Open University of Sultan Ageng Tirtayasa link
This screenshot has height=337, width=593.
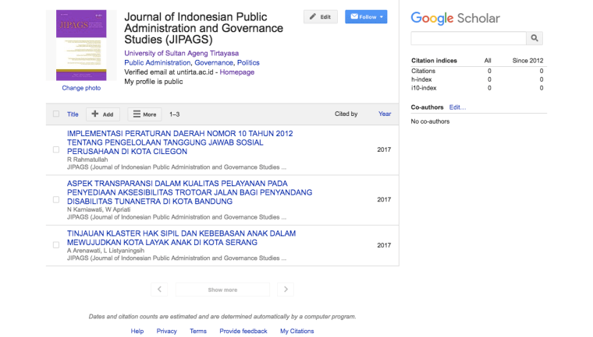(x=182, y=53)
